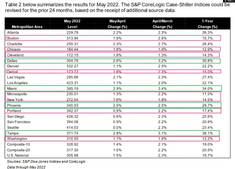This screenshot has width=235, height=169.
Task: Click the May 2022 Level column header
Action: pos(73,24)
